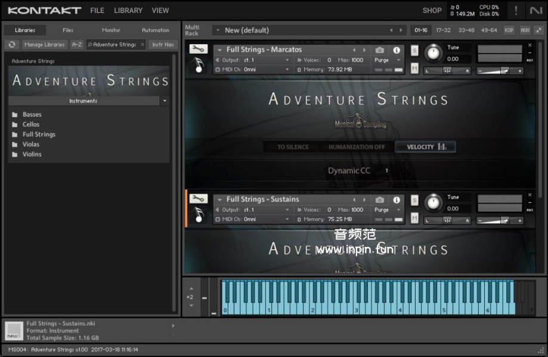Open the Violas folder
548x357 pixels.
pyautogui.click(x=31, y=144)
